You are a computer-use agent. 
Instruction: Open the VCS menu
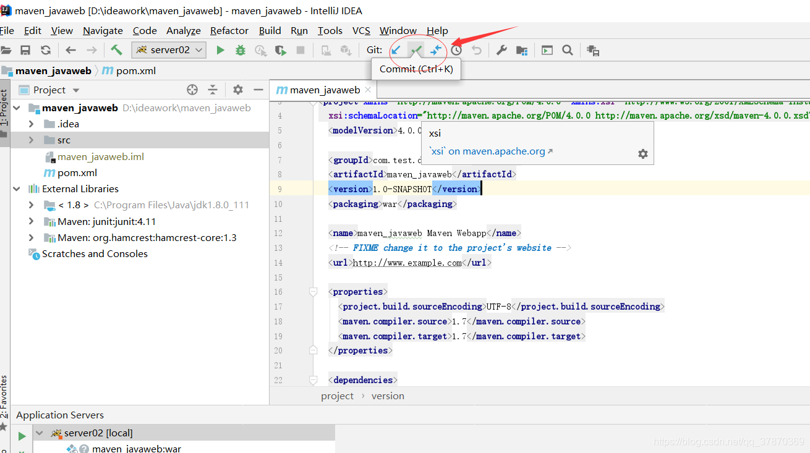point(361,30)
